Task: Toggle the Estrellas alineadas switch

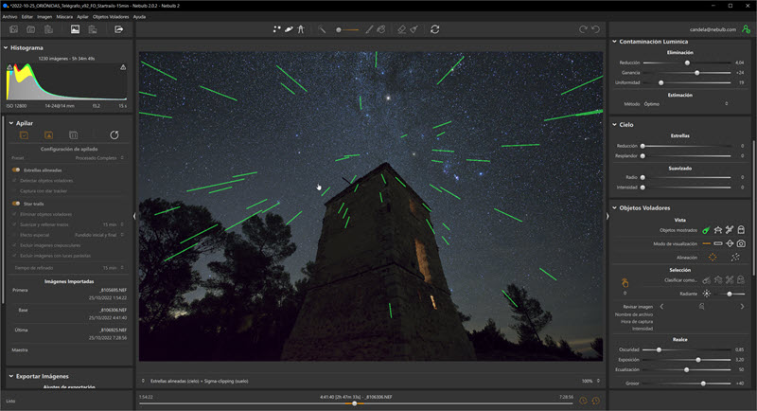Action: [16, 170]
